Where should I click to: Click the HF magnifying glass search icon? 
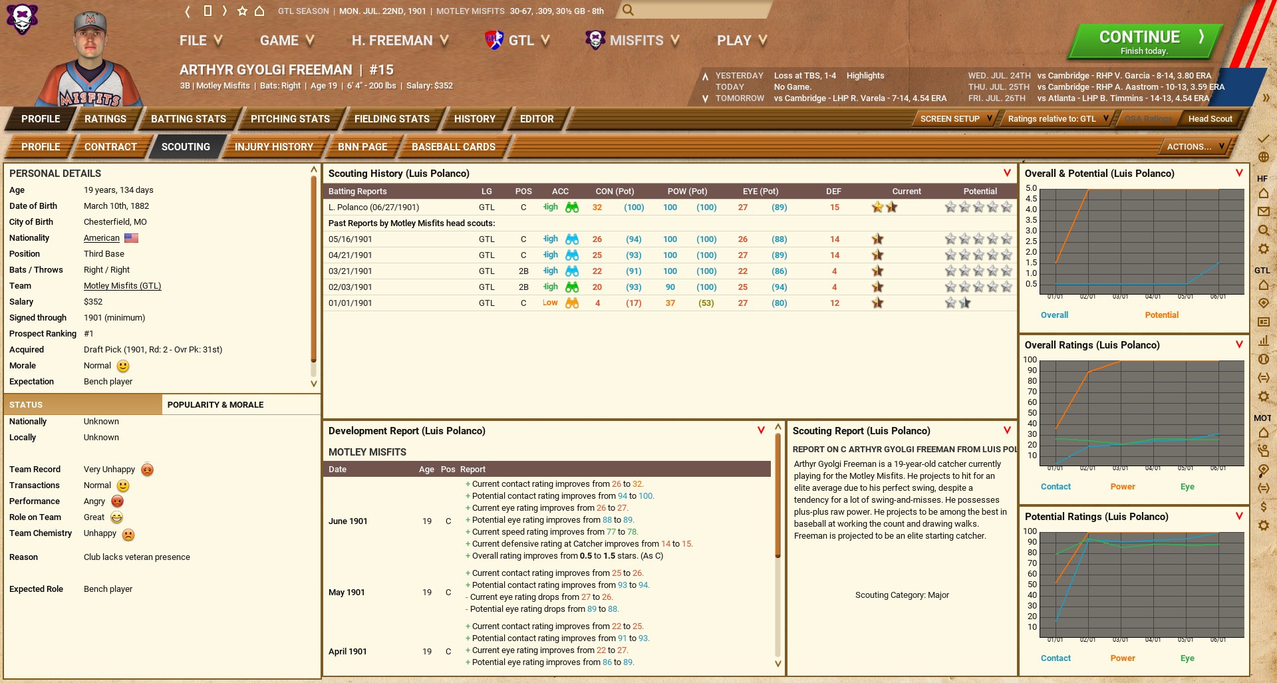1263,230
